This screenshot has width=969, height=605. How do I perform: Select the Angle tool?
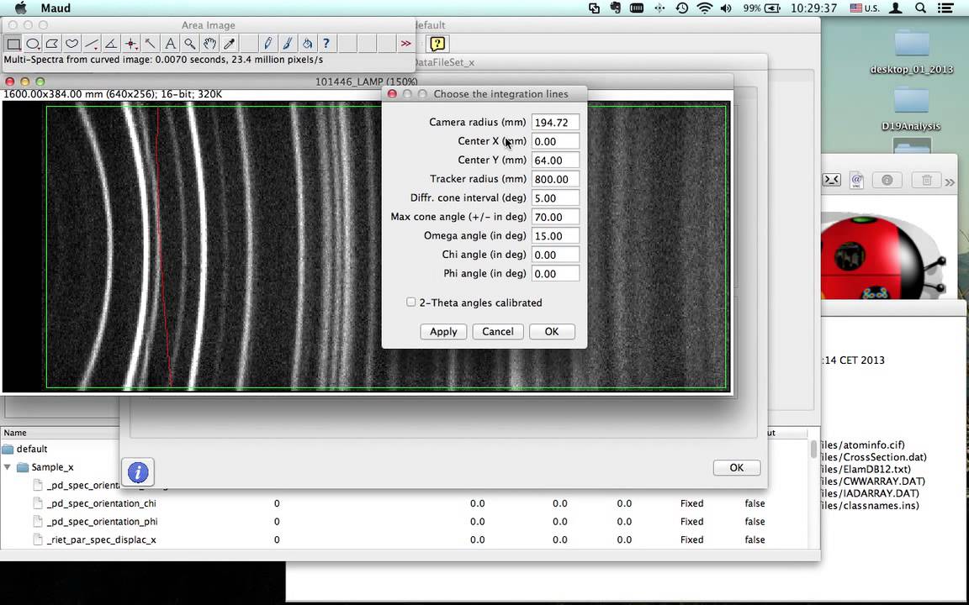111,44
